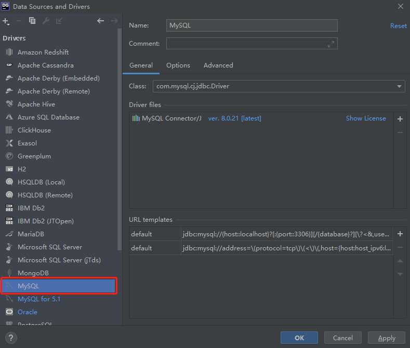The width and height of the screenshot is (410, 348).
Task: Select the first default URL template row
Action: 261,234
